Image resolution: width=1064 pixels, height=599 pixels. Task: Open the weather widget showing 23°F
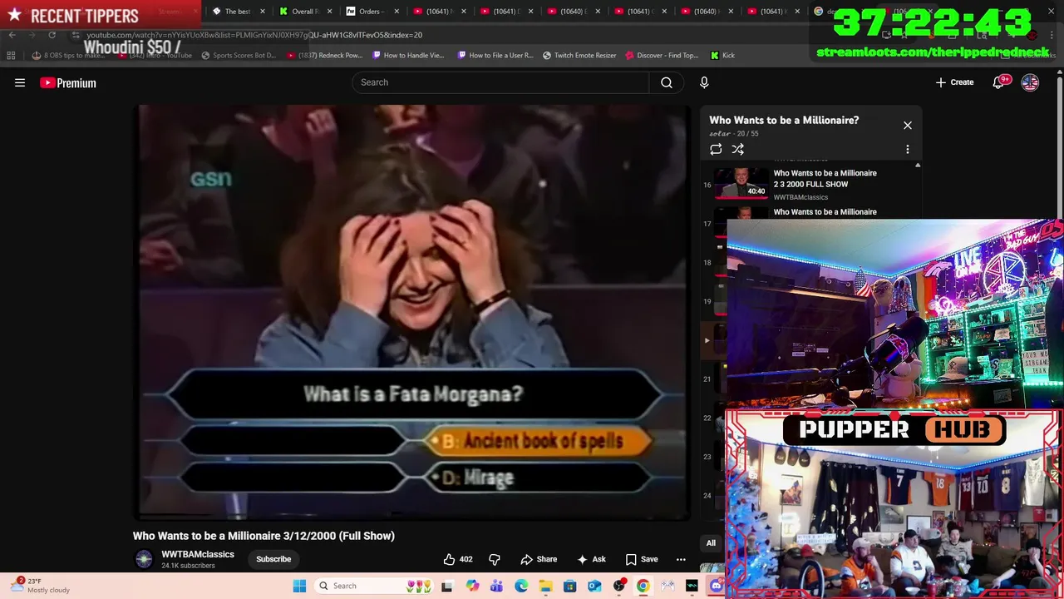(x=40, y=586)
